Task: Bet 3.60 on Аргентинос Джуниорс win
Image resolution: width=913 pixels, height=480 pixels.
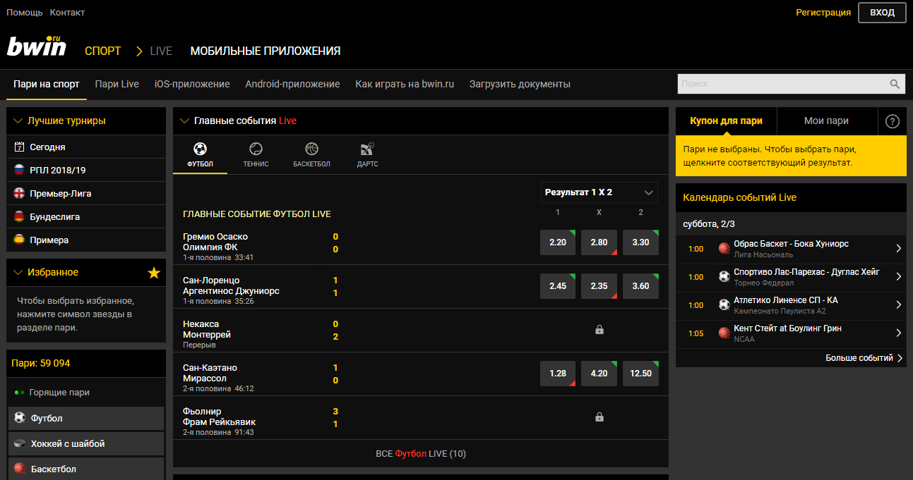Action: pos(640,286)
